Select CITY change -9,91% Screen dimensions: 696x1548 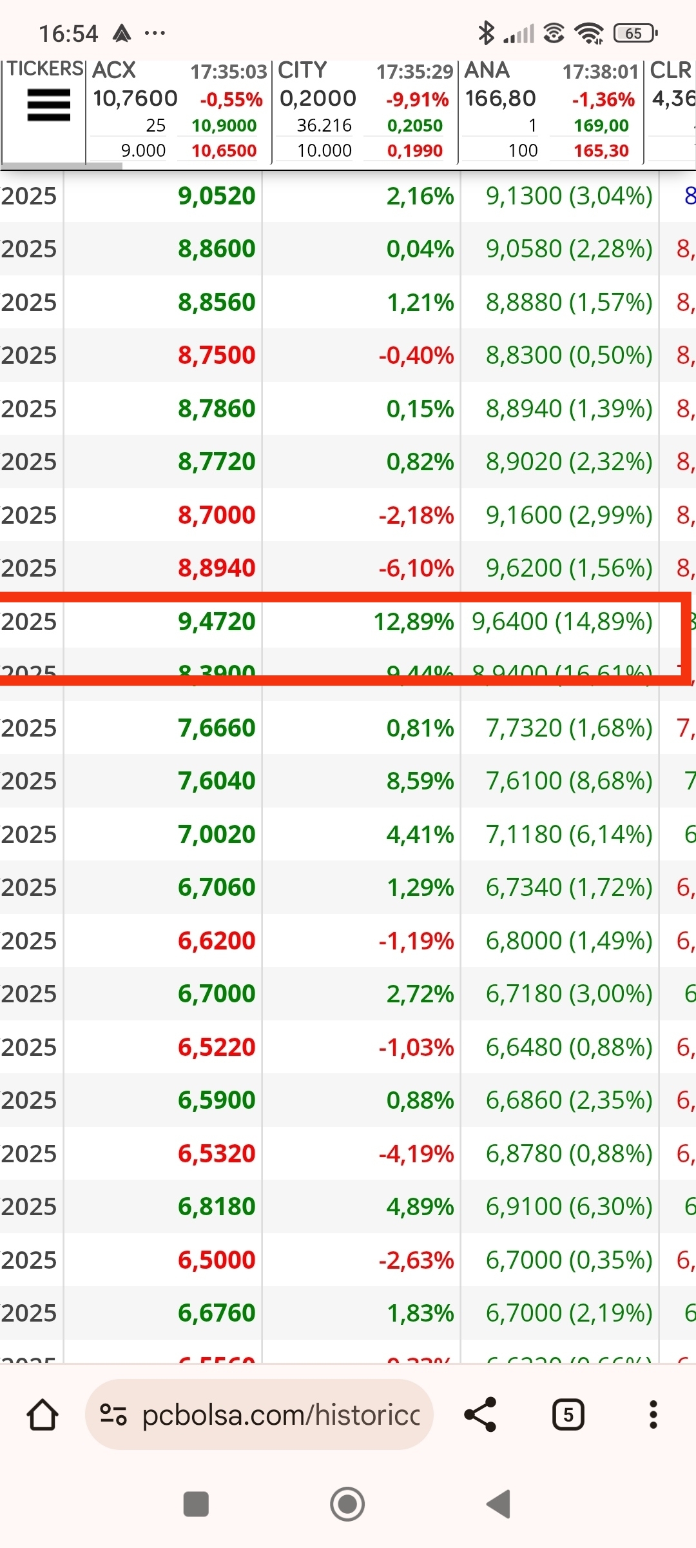[x=417, y=99]
